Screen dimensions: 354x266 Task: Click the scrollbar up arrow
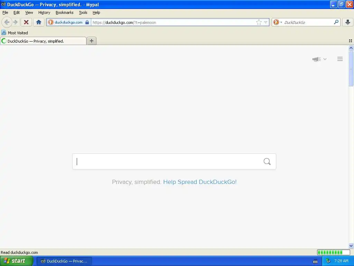click(351, 48)
